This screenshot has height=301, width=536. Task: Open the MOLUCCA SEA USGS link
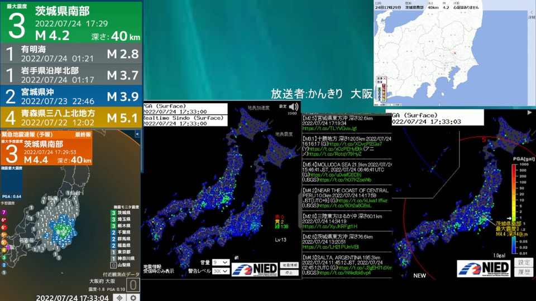point(344,179)
